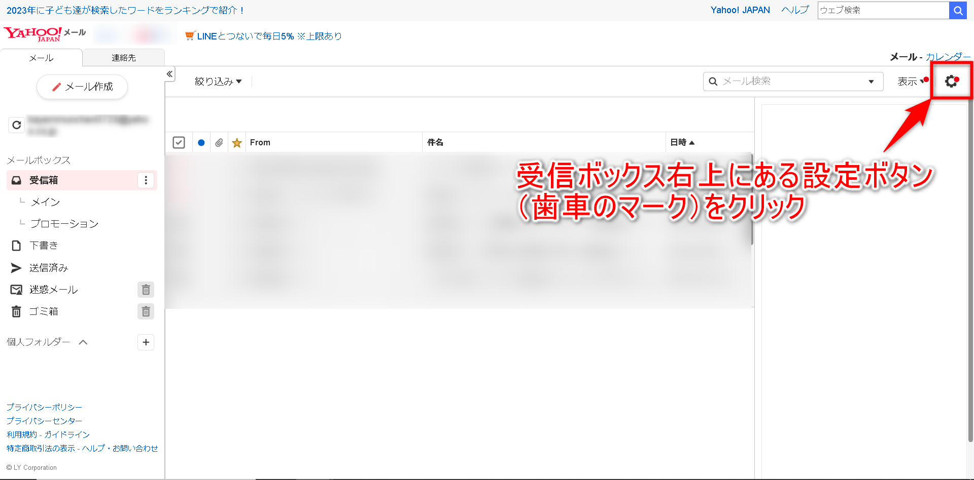The width and height of the screenshot is (974, 480).
Task: Toggle the select-all messages checkbox
Action: (x=179, y=143)
